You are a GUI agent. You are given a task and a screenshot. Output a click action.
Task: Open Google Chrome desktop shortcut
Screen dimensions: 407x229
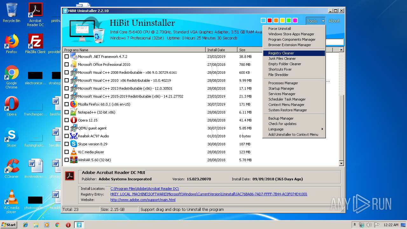coord(11,77)
